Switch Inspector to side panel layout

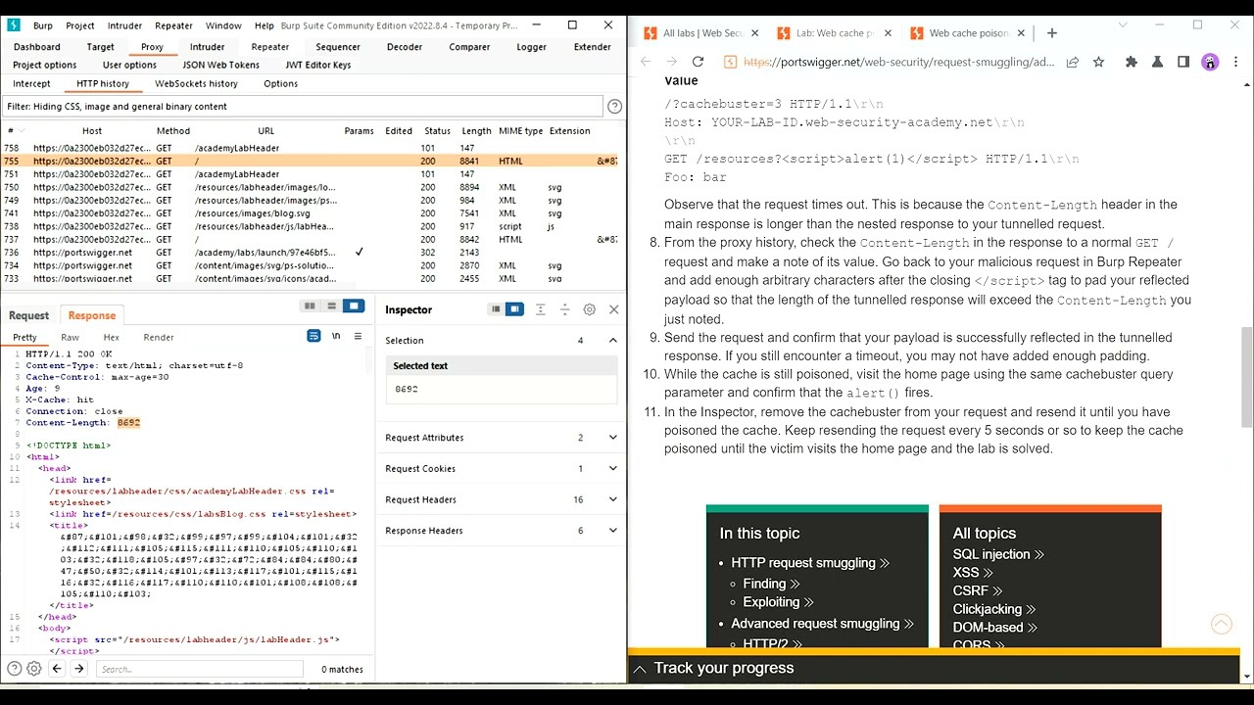(x=514, y=309)
